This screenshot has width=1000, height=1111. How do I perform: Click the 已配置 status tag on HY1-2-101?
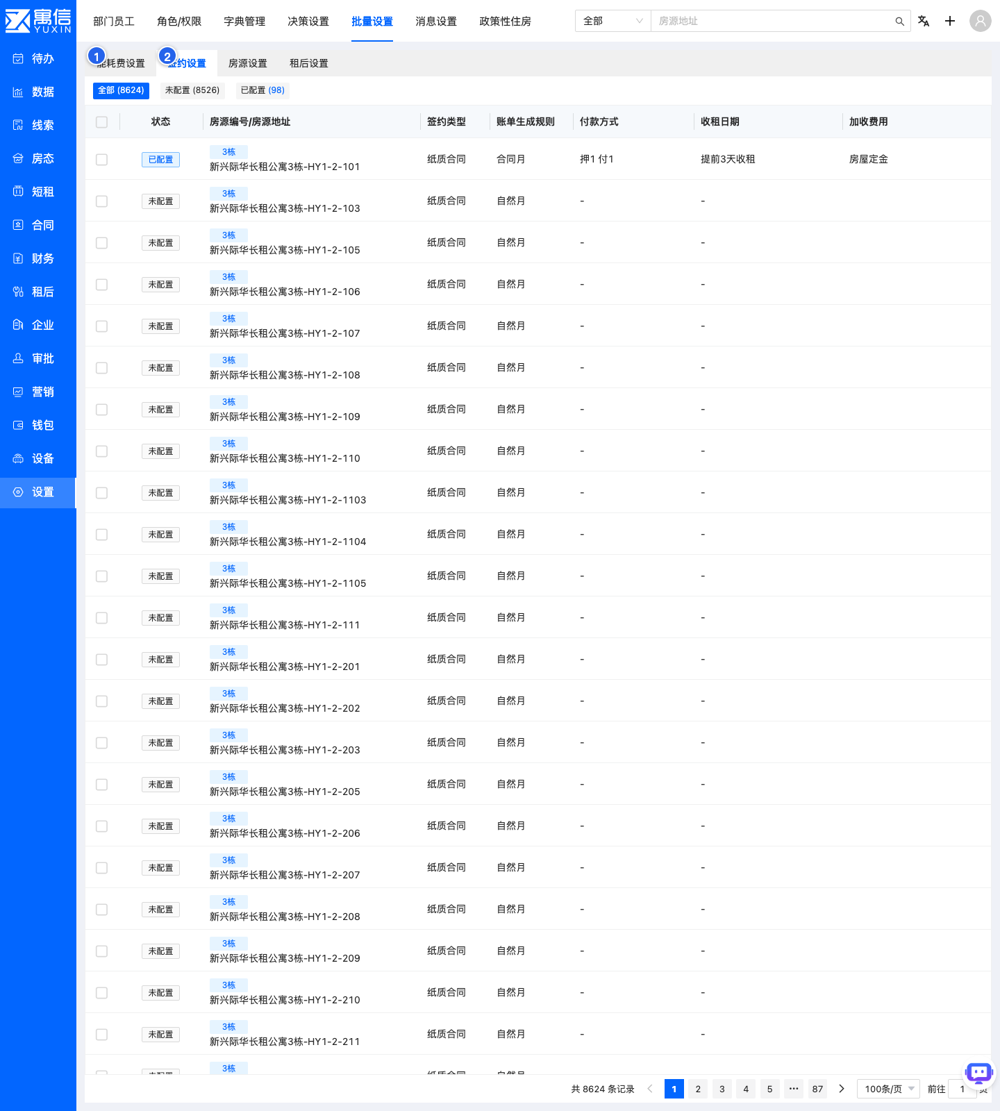tap(160, 160)
